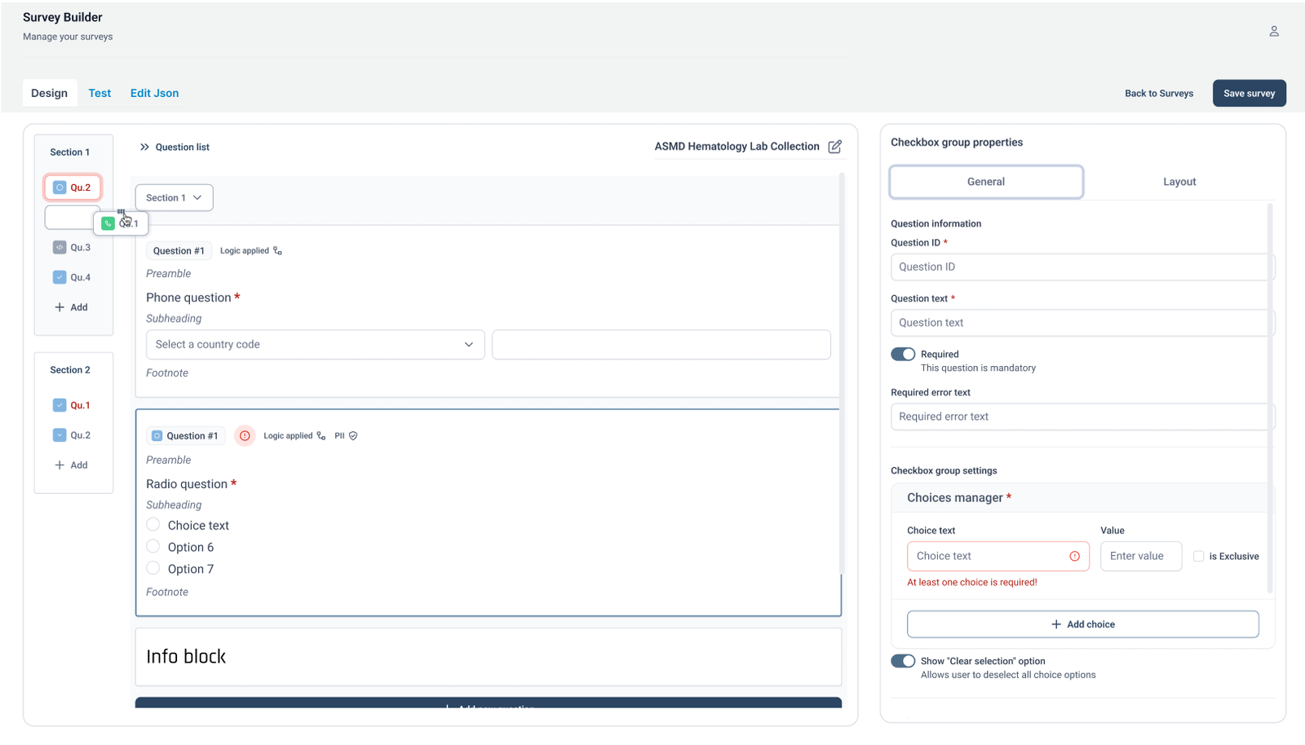Click the Add choice button
The width and height of the screenshot is (1305, 745).
click(1082, 624)
